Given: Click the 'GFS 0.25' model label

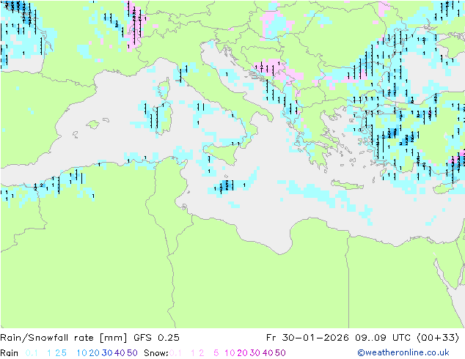Looking at the screenshot, I should tap(156, 338).
